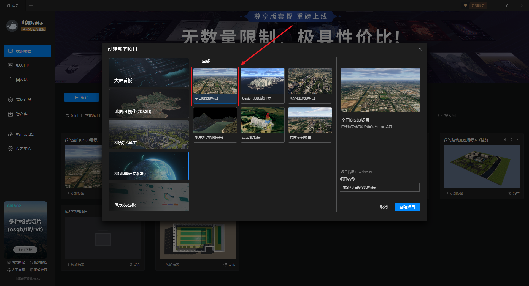Select the 大屏看板 category

pos(149,73)
